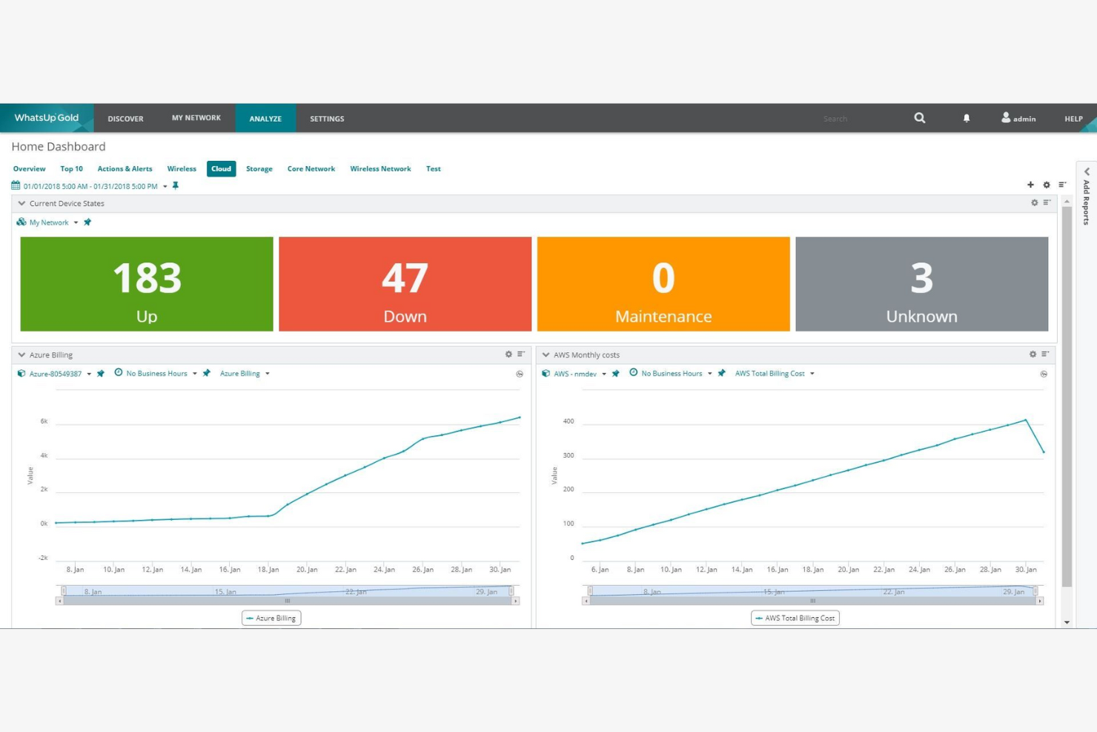This screenshot has height=732, width=1097.
Task: Select the Cloud dashboard tab
Action: click(221, 168)
